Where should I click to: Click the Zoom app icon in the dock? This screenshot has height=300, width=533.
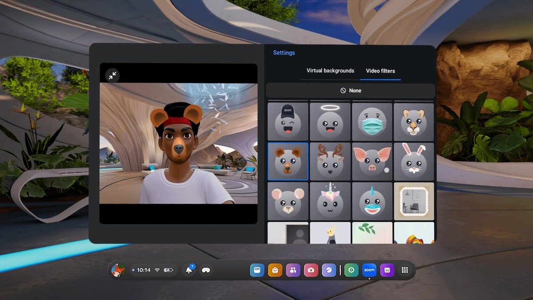(x=369, y=270)
